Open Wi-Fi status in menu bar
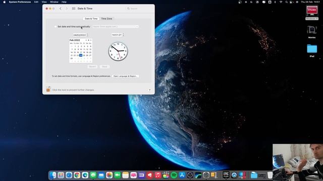 pos(281,2)
